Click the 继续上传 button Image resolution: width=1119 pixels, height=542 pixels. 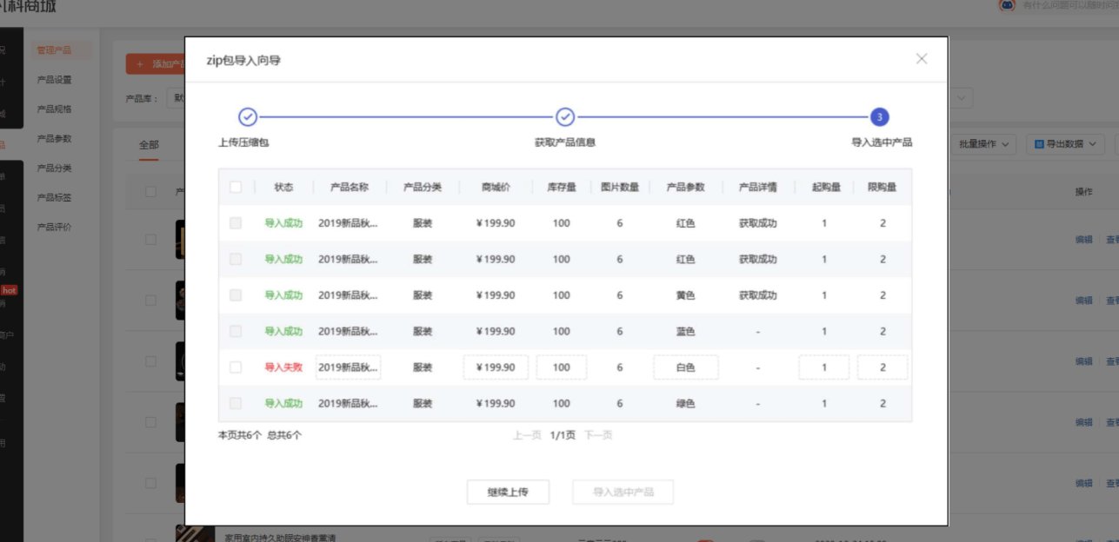508,492
